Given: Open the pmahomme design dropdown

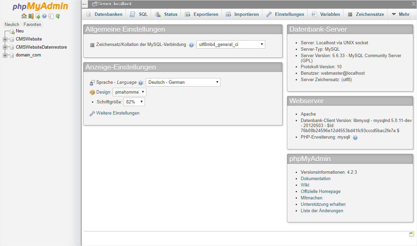Looking at the screenshot, I should pyautogui.click(x=129, y=92).
